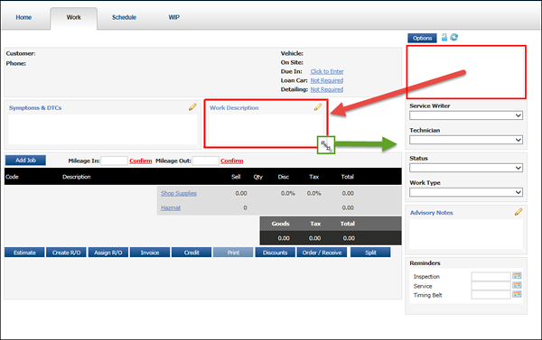This screenshot has height=340, width=542.
Task: Switch to the Home tab
Action: pos(23,17)
